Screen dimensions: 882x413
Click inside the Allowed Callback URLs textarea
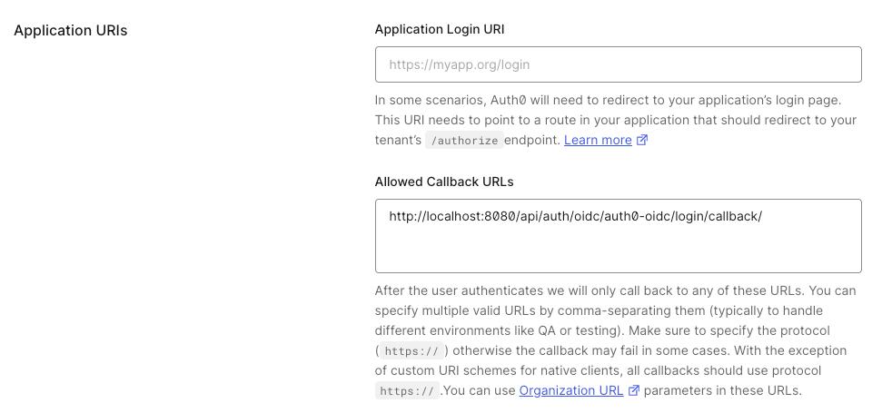(x=618, y=245)
